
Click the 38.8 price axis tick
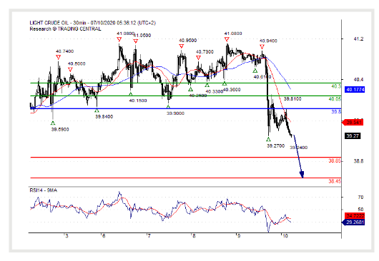[359, 161]
